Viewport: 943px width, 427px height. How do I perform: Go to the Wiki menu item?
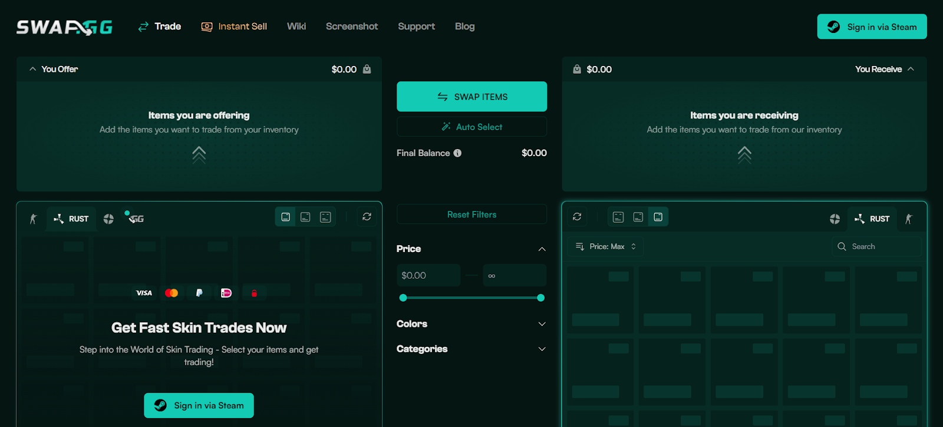click(296, 27)
